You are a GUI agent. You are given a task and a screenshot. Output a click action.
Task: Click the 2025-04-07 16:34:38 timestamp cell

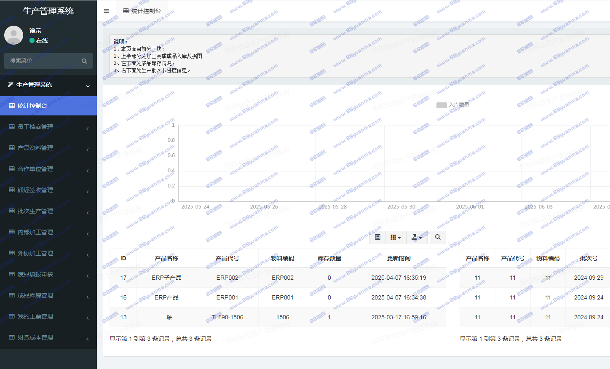pos(399,297)
